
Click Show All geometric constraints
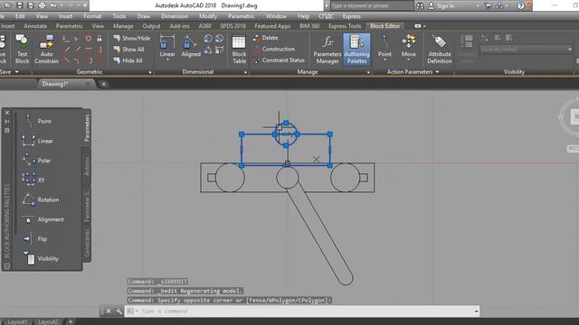pos(128,49)
